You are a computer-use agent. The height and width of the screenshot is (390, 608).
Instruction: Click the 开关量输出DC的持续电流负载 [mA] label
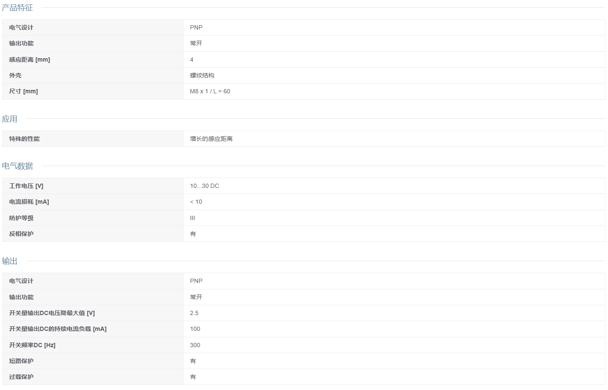(x=58, y=329)
